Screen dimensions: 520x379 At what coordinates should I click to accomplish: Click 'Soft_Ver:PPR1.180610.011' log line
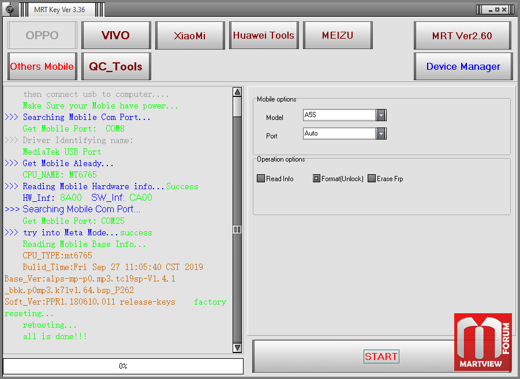tap(90, 302)
